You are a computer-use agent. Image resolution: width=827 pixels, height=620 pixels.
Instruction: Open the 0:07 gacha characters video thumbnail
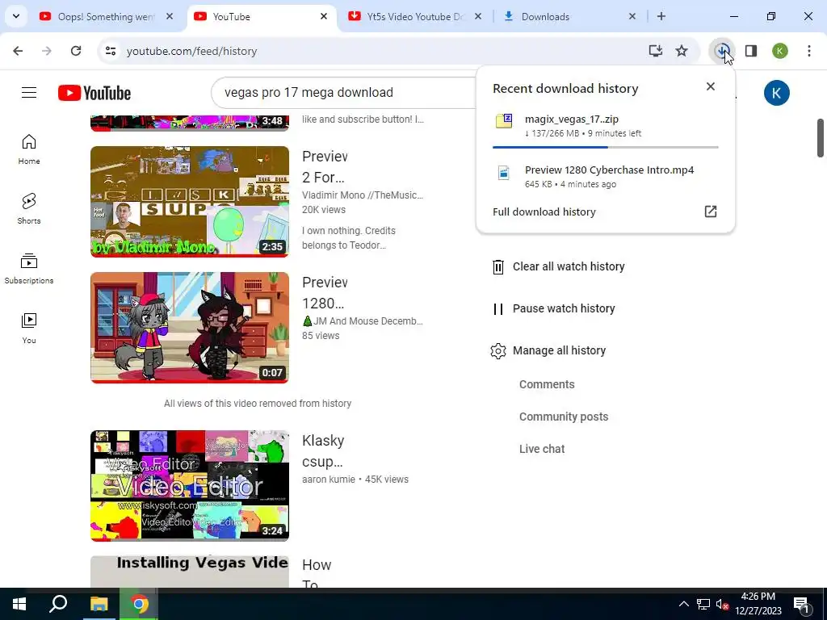[190, 328]
